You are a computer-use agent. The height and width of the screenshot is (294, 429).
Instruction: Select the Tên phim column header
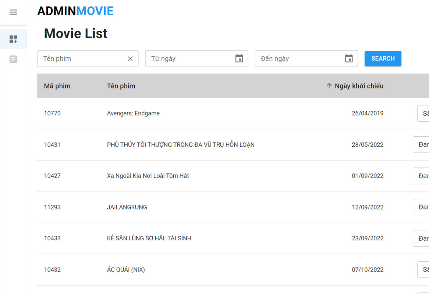(x=121, y=86)
